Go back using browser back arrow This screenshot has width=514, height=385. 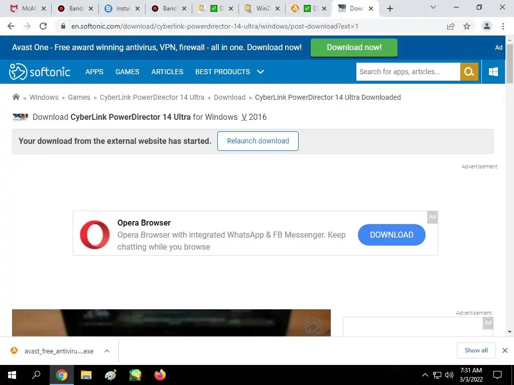pos(11,26)
